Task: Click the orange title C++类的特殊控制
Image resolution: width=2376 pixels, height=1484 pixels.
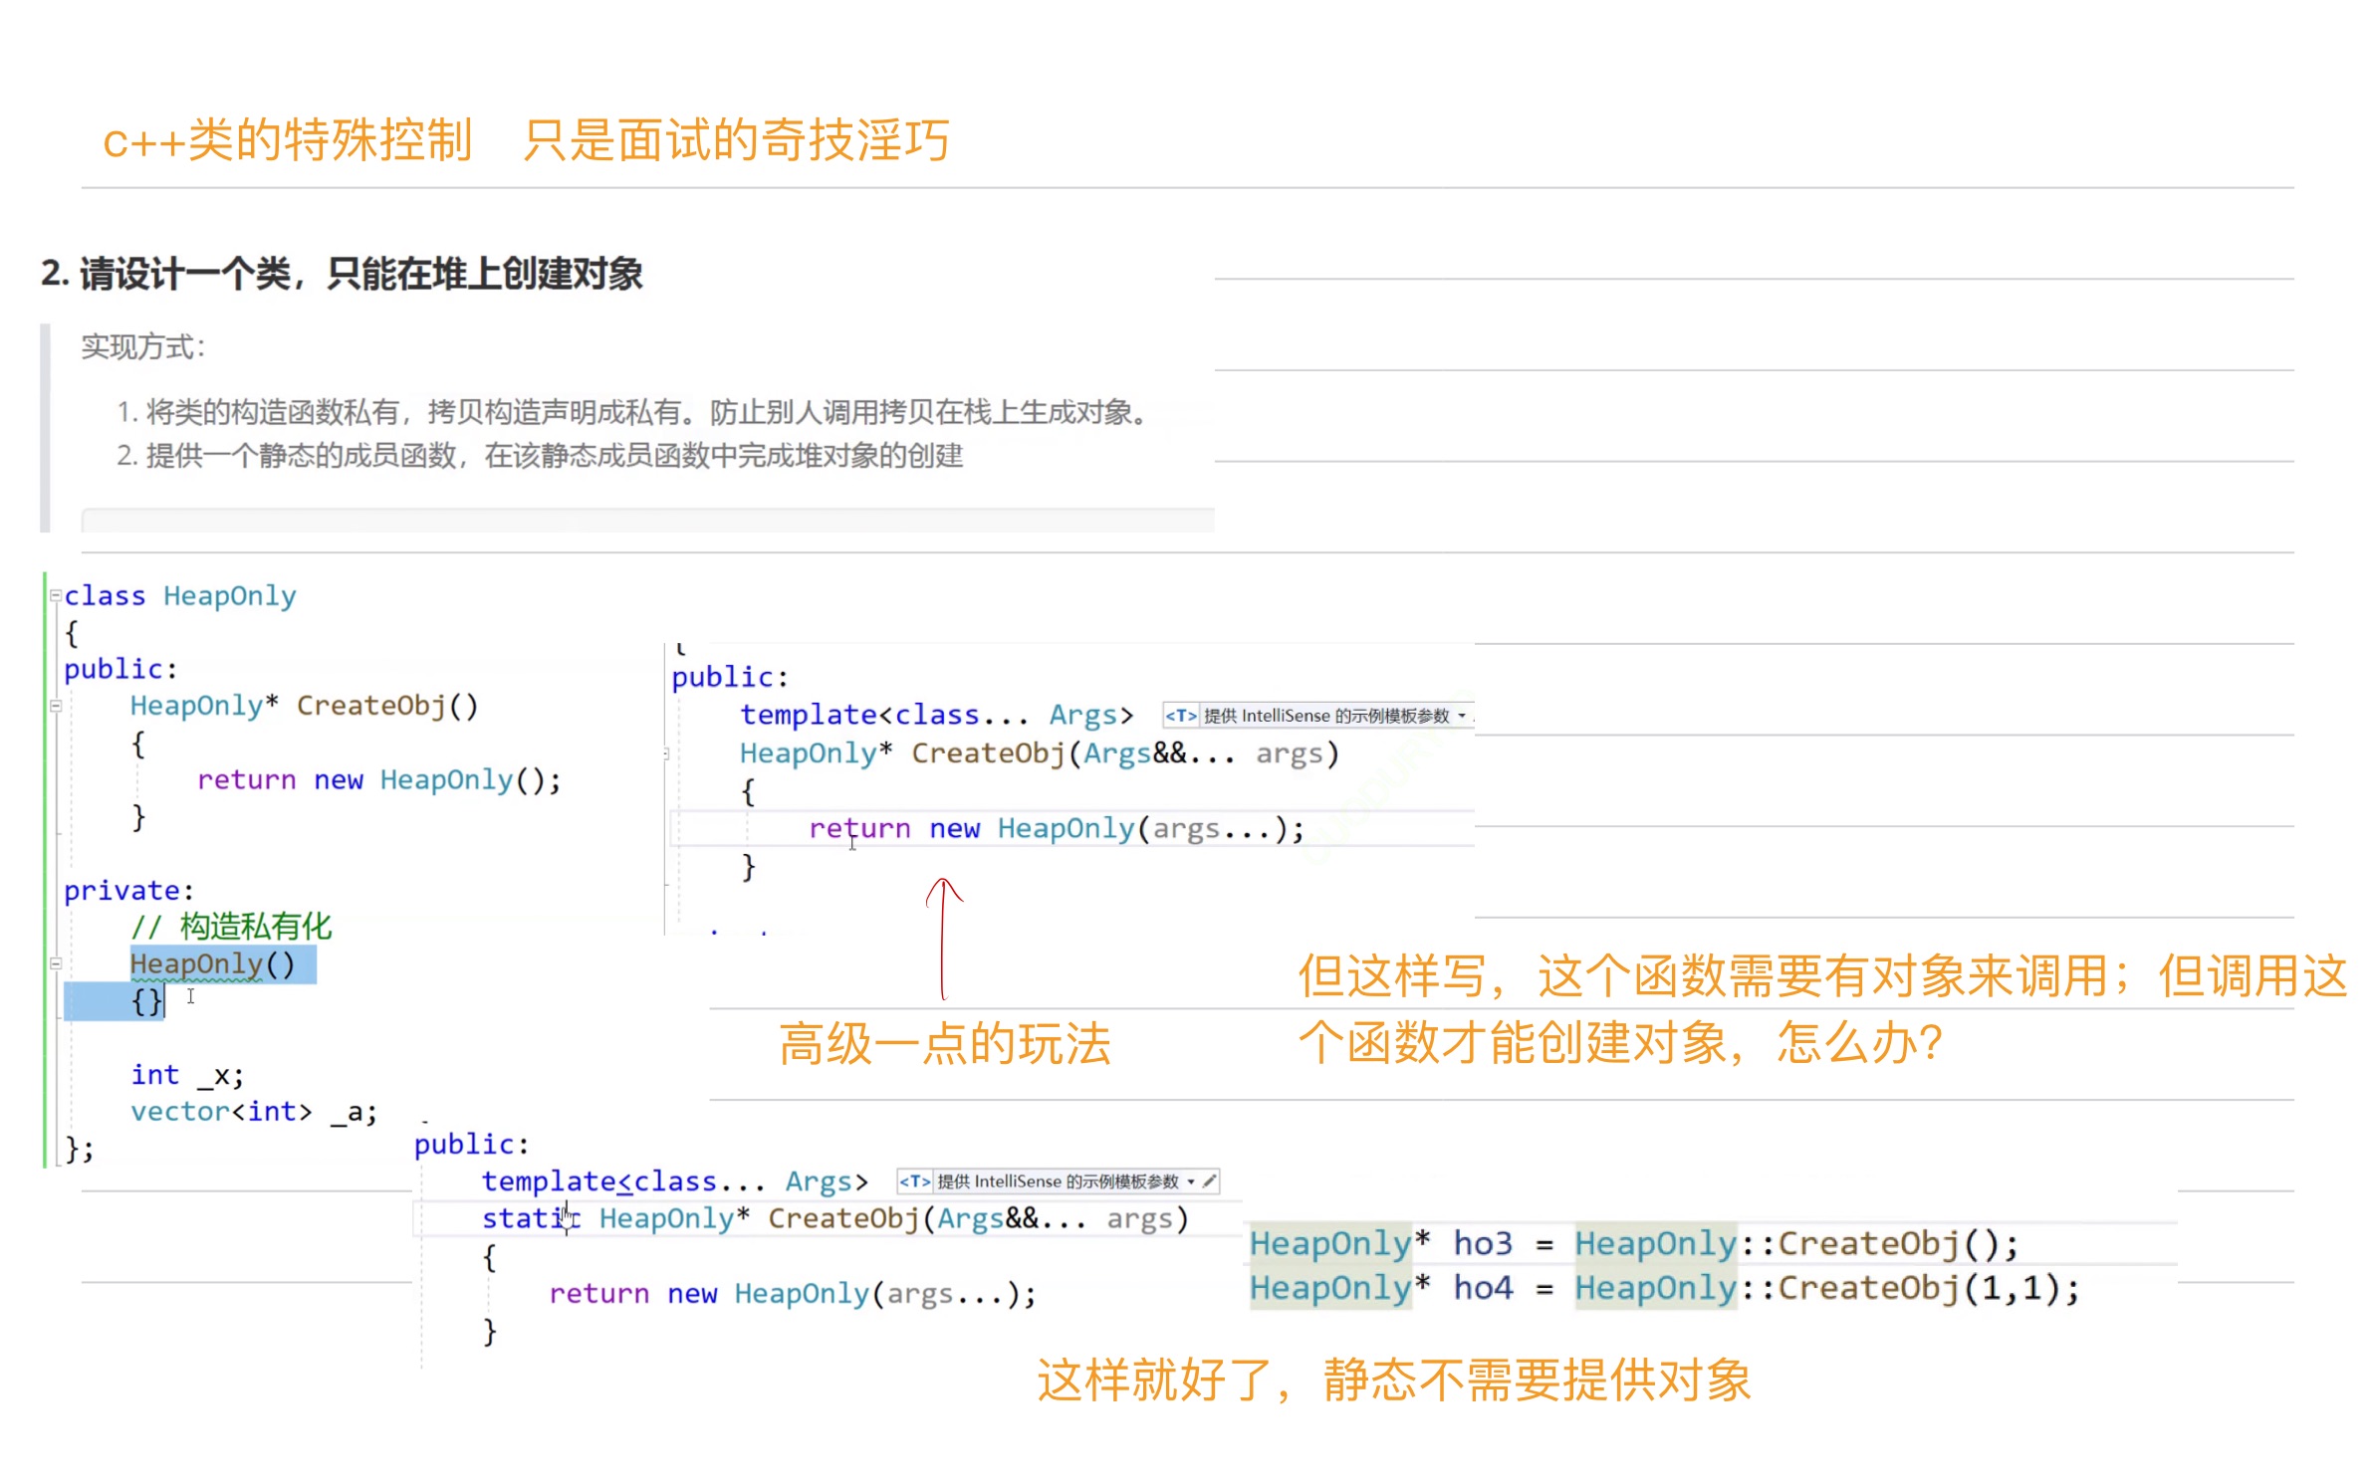Action: coord(288,140)
